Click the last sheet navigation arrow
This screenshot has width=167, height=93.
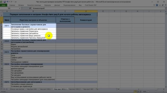click(7, 89)
